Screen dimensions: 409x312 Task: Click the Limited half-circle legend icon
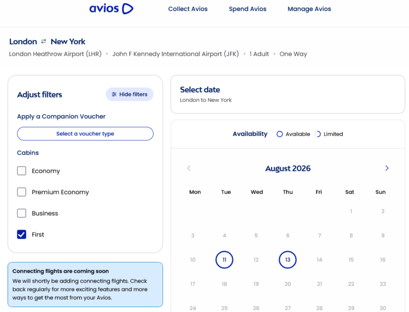(318, 134)
